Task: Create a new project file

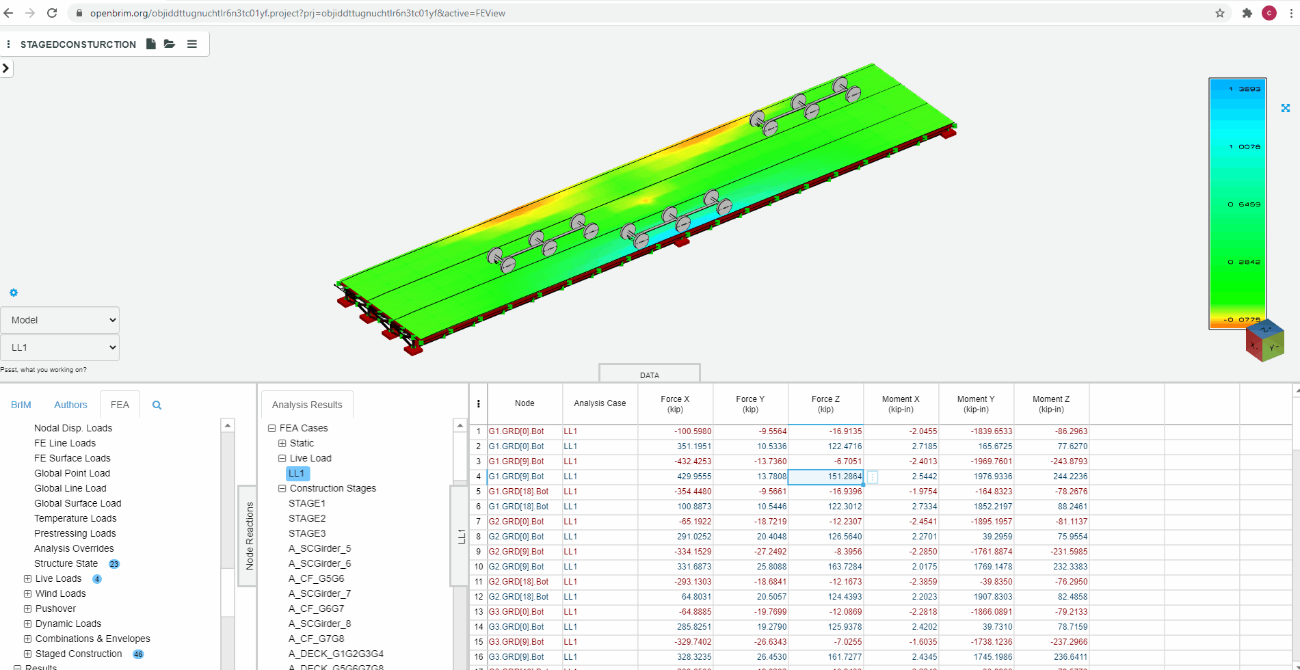Action: click(150, 43)
